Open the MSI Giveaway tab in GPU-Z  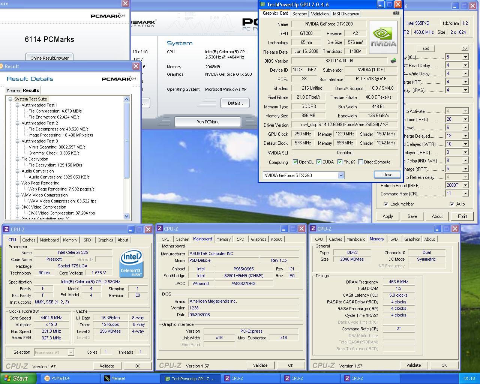[346, 14]
